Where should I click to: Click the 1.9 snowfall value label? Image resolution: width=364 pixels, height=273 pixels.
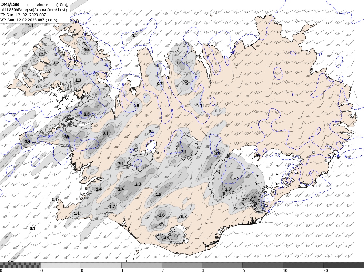[159, 194]
